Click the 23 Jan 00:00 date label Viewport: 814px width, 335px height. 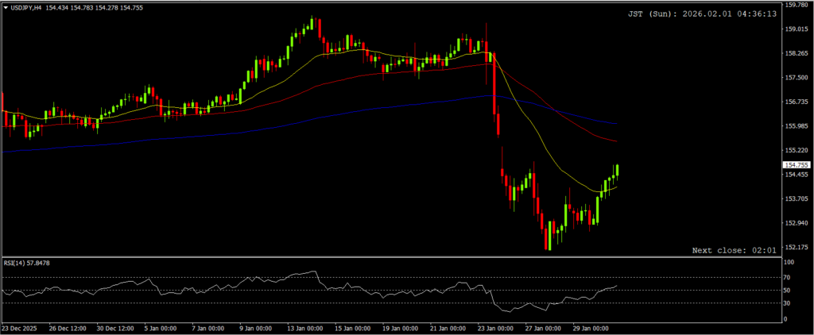tap(494, 328)
